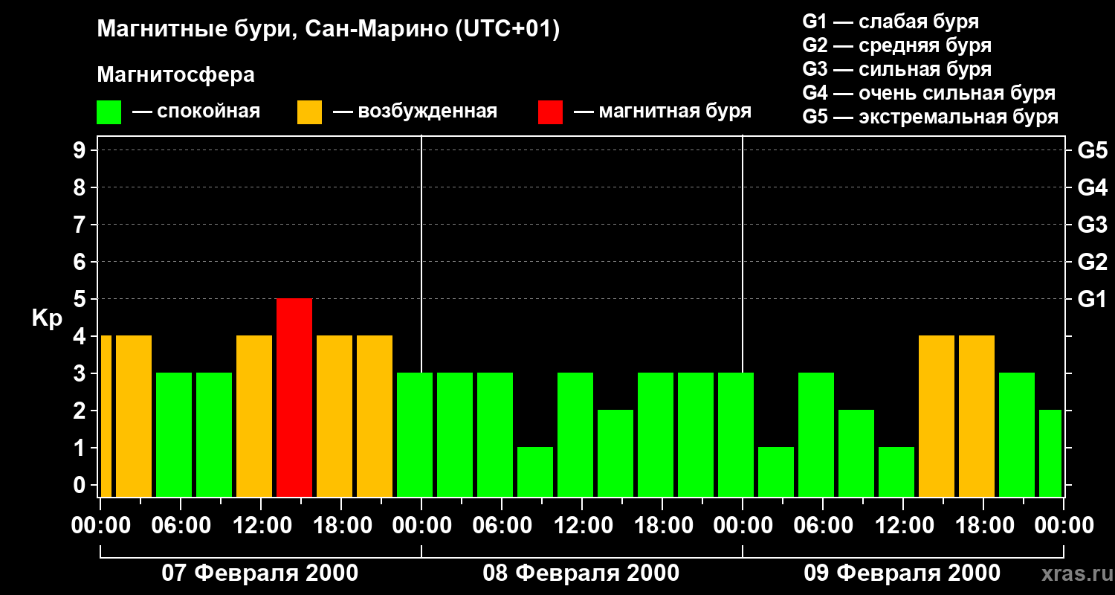Click the value 7 on the Kp axis
The height and width of the screenshot is (595, 1115).
tap(81, 225)
